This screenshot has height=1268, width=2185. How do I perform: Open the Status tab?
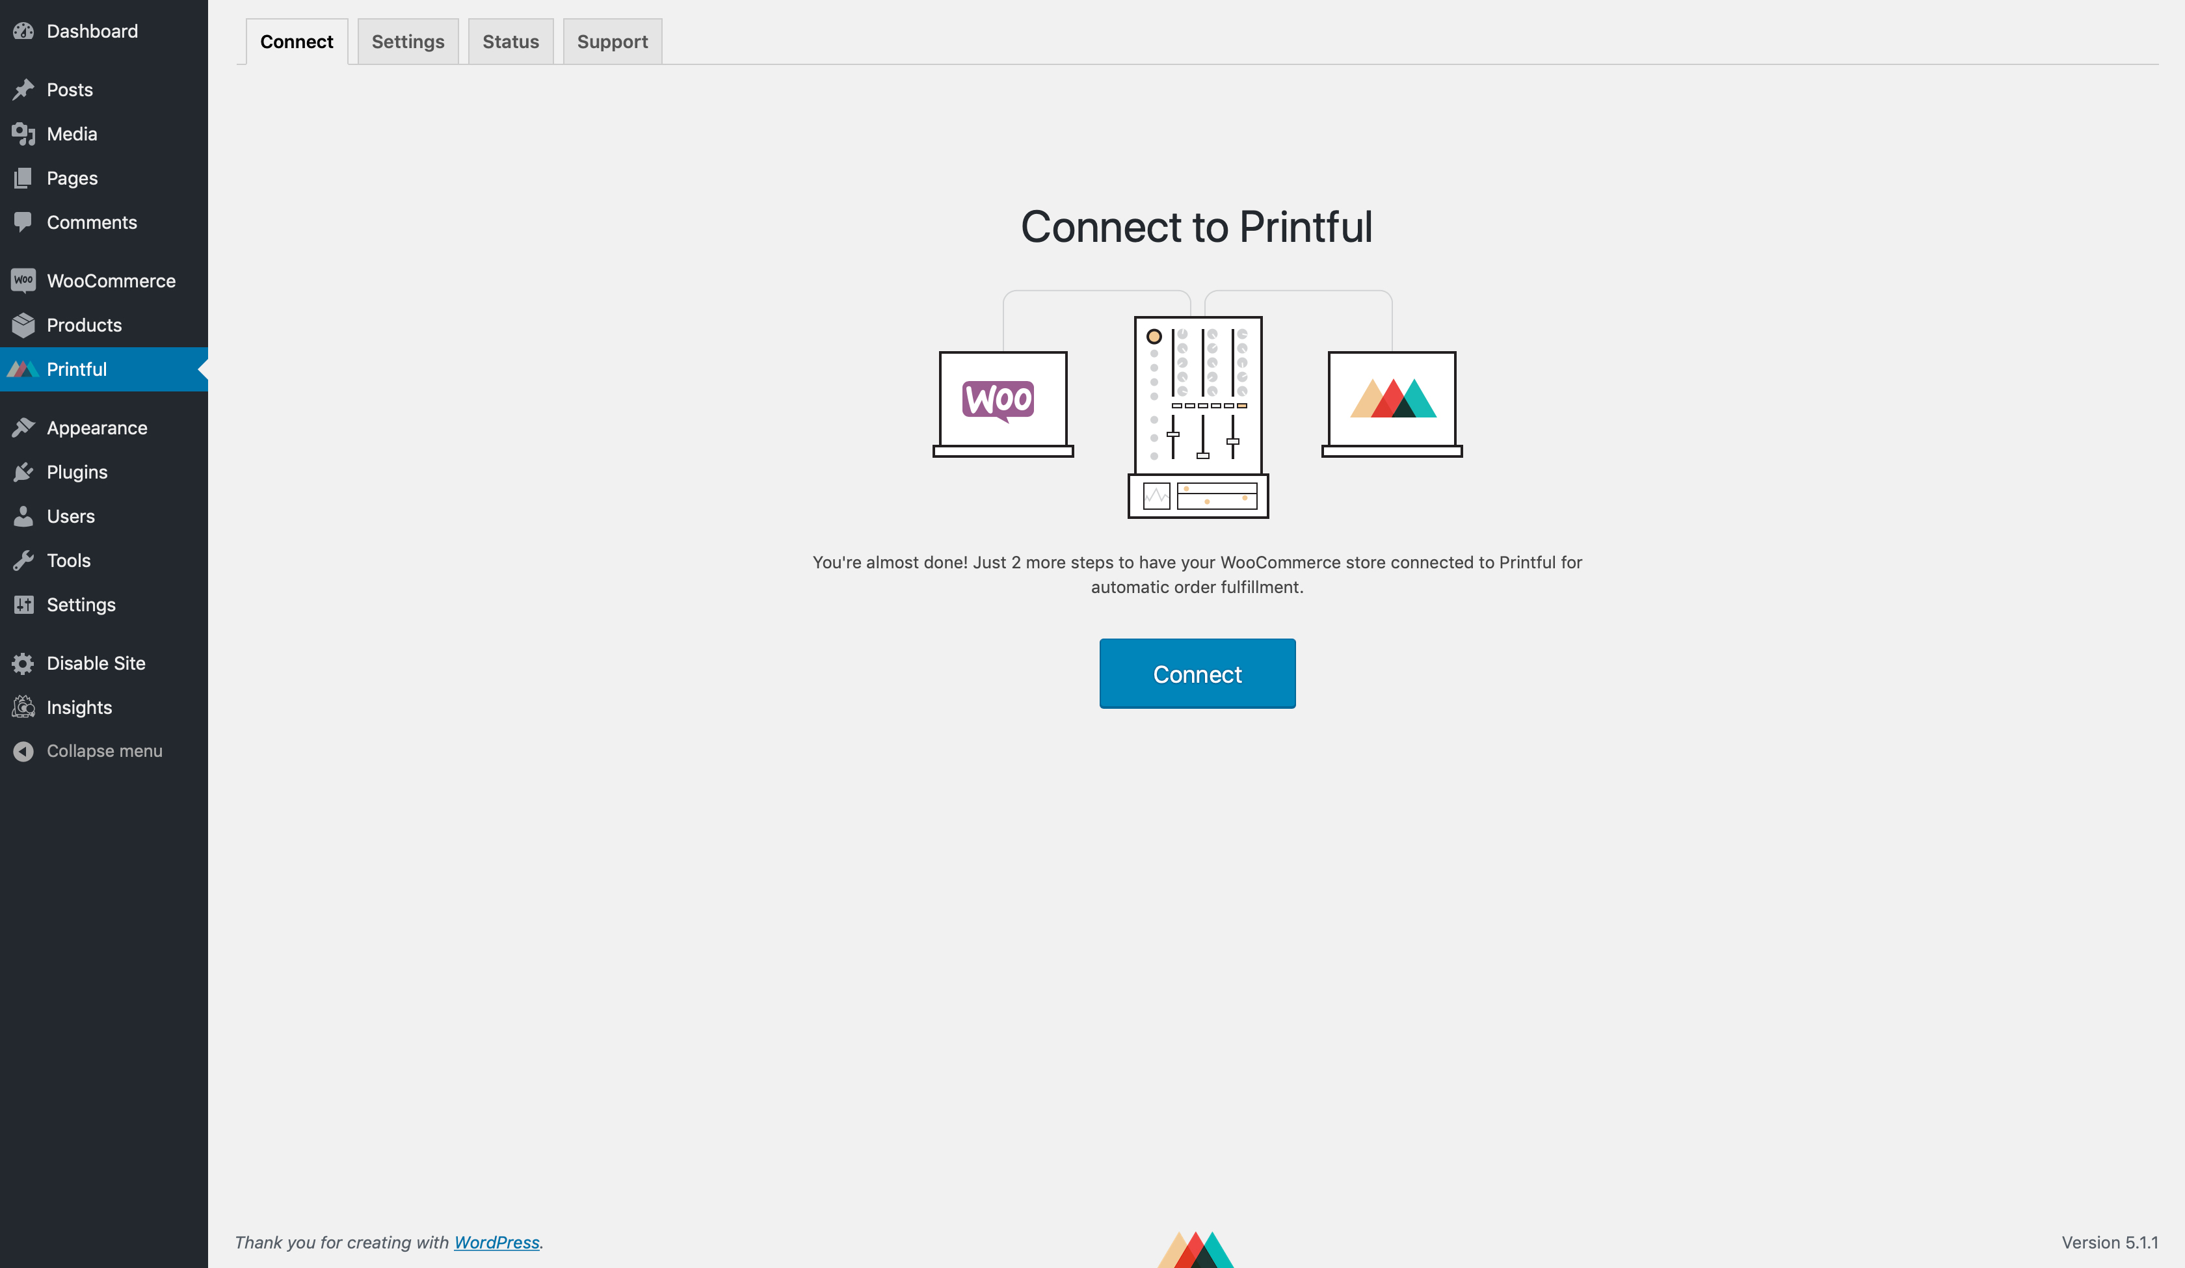510,41
